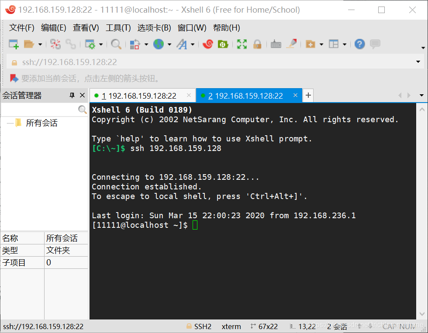Image resolution: width=428 pixels, height=333 pixels.
Task: Open the blue Help question icon
Action: point(360,44)
